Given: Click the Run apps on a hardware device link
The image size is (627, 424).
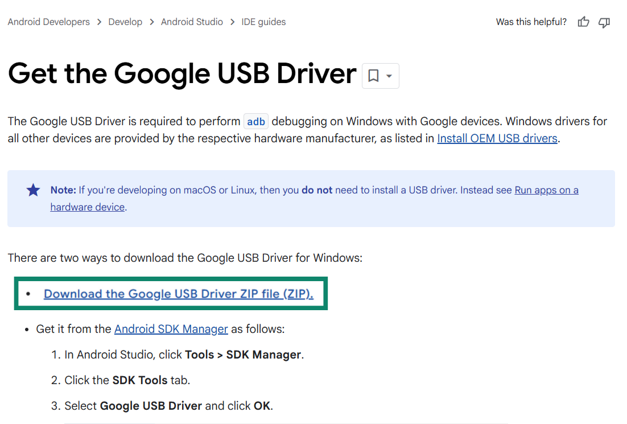Looking at the screenshot, I should (x=546, y=190).
